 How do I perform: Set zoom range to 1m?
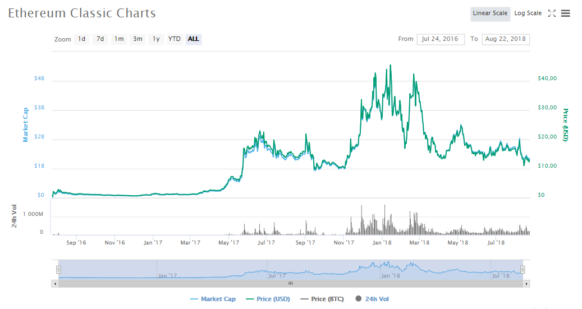point(119,39)
